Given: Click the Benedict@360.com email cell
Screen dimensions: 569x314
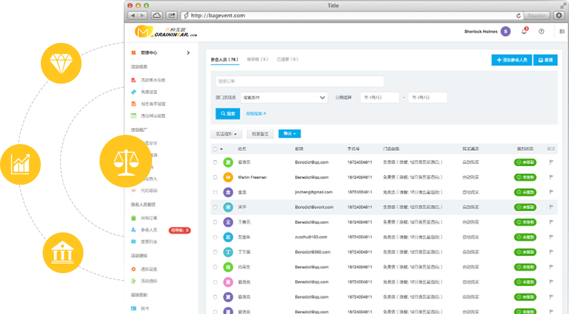Looking at the screenshot, I should pyautogui.click(x=313, y=252).
